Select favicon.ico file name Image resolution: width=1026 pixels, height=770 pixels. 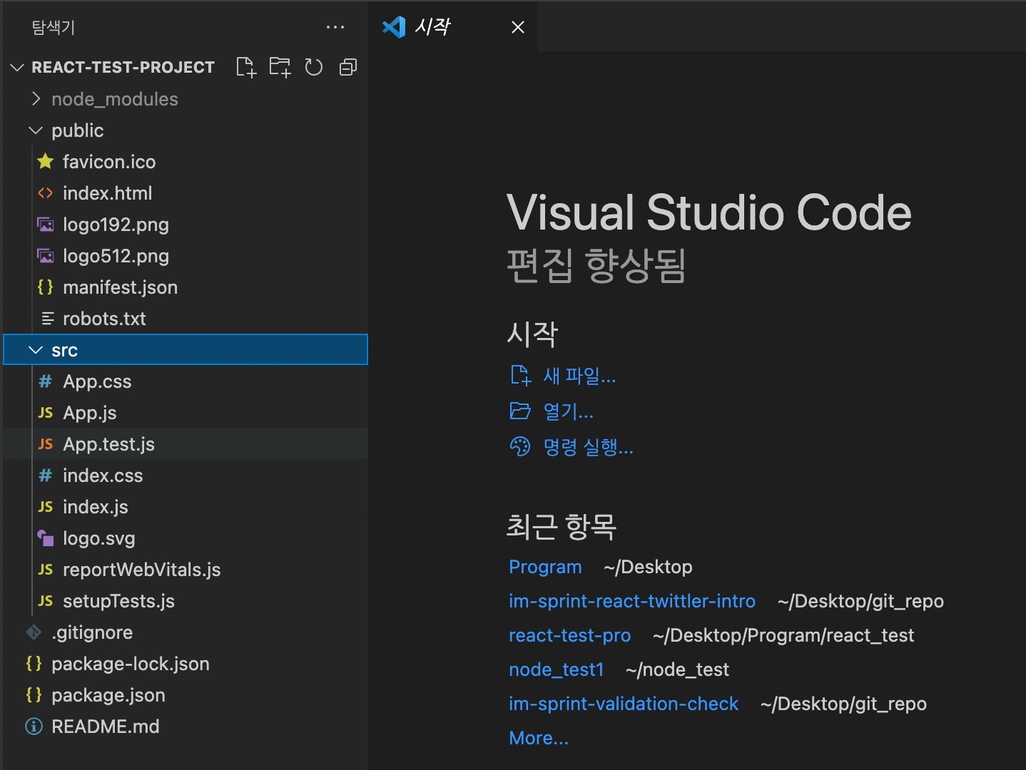coord(109,162)
